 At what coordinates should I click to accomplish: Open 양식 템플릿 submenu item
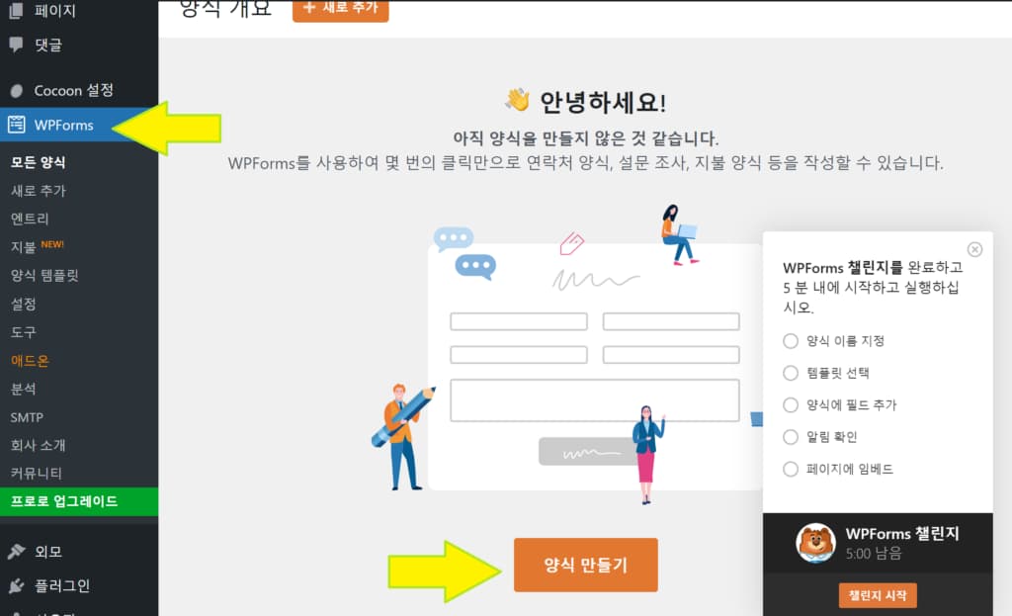pos(44,275)
